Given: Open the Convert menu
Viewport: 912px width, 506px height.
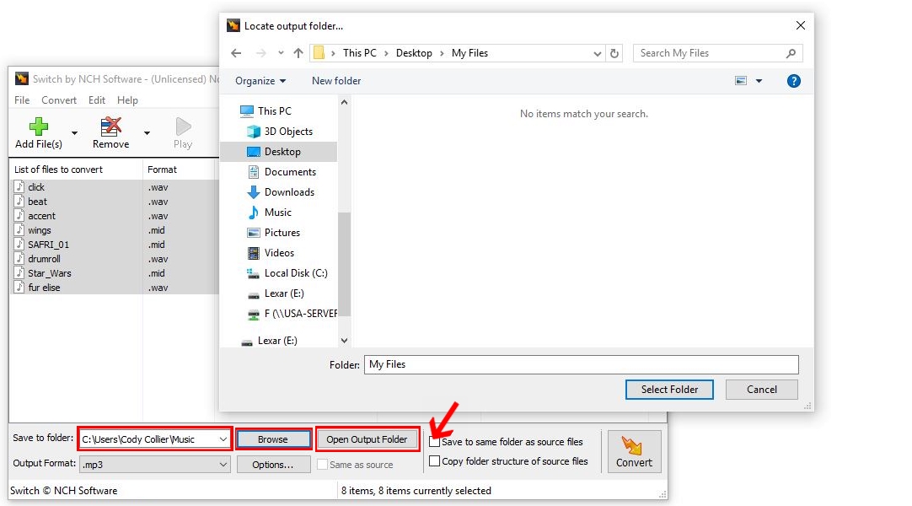Looking at the screenshot, I should point(59,100).
